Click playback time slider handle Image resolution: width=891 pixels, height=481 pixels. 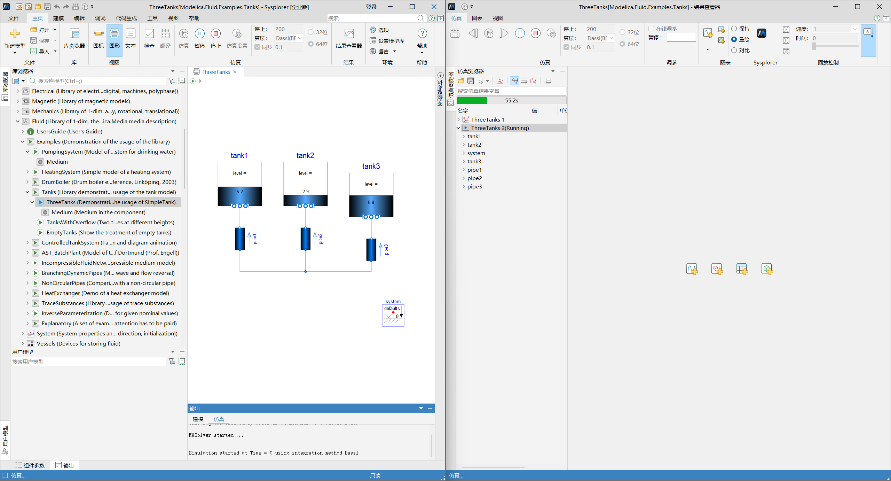click(814, 46)
